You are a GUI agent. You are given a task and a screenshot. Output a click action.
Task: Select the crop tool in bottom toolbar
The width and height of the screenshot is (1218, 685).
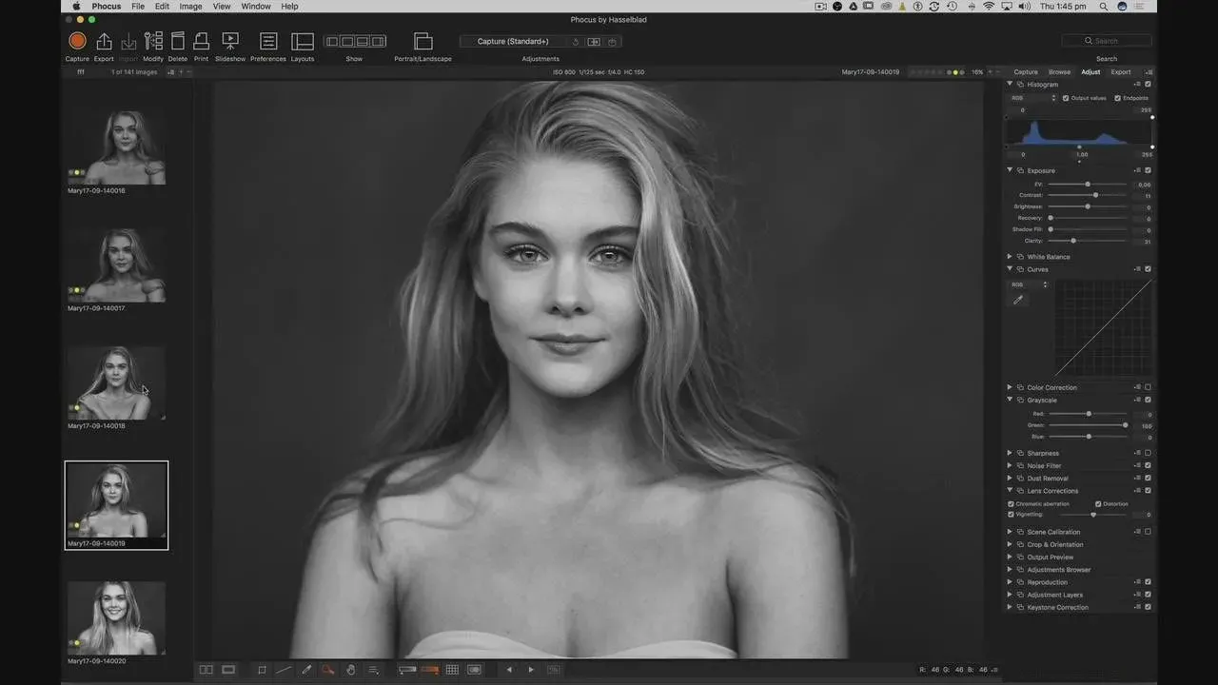[262, 670]
